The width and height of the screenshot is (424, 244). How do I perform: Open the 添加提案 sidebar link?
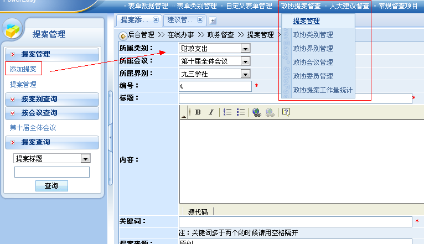[x=23, y=69]
